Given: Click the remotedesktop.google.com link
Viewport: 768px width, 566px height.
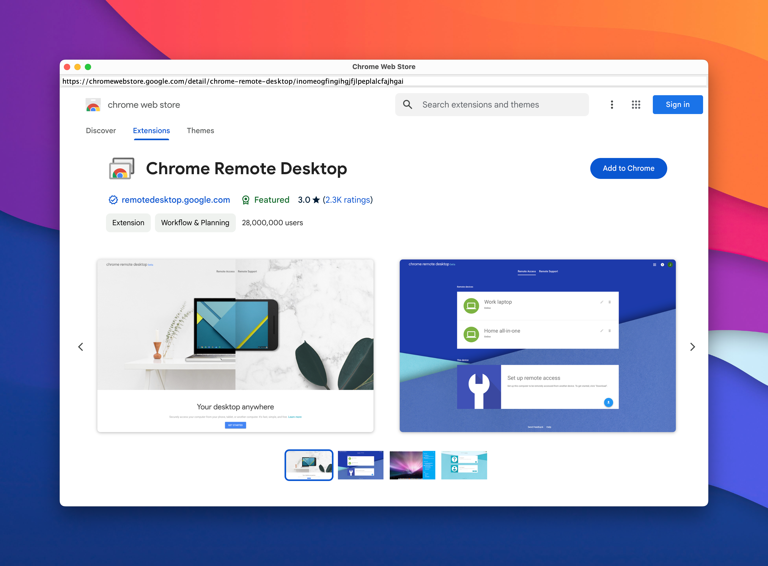Looking at the screenshot, I should tap(169, 199).
